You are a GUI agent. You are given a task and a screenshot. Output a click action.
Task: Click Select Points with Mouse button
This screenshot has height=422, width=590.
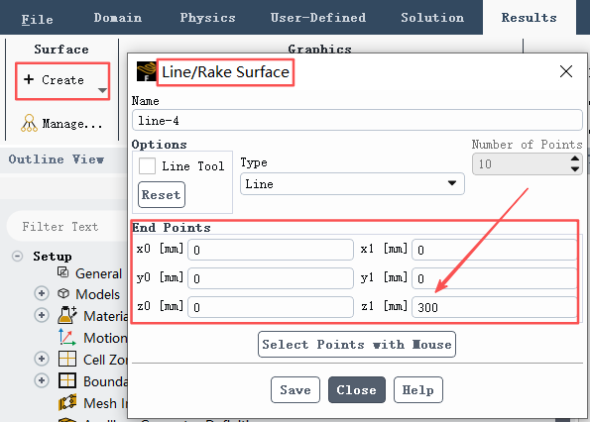357,344
